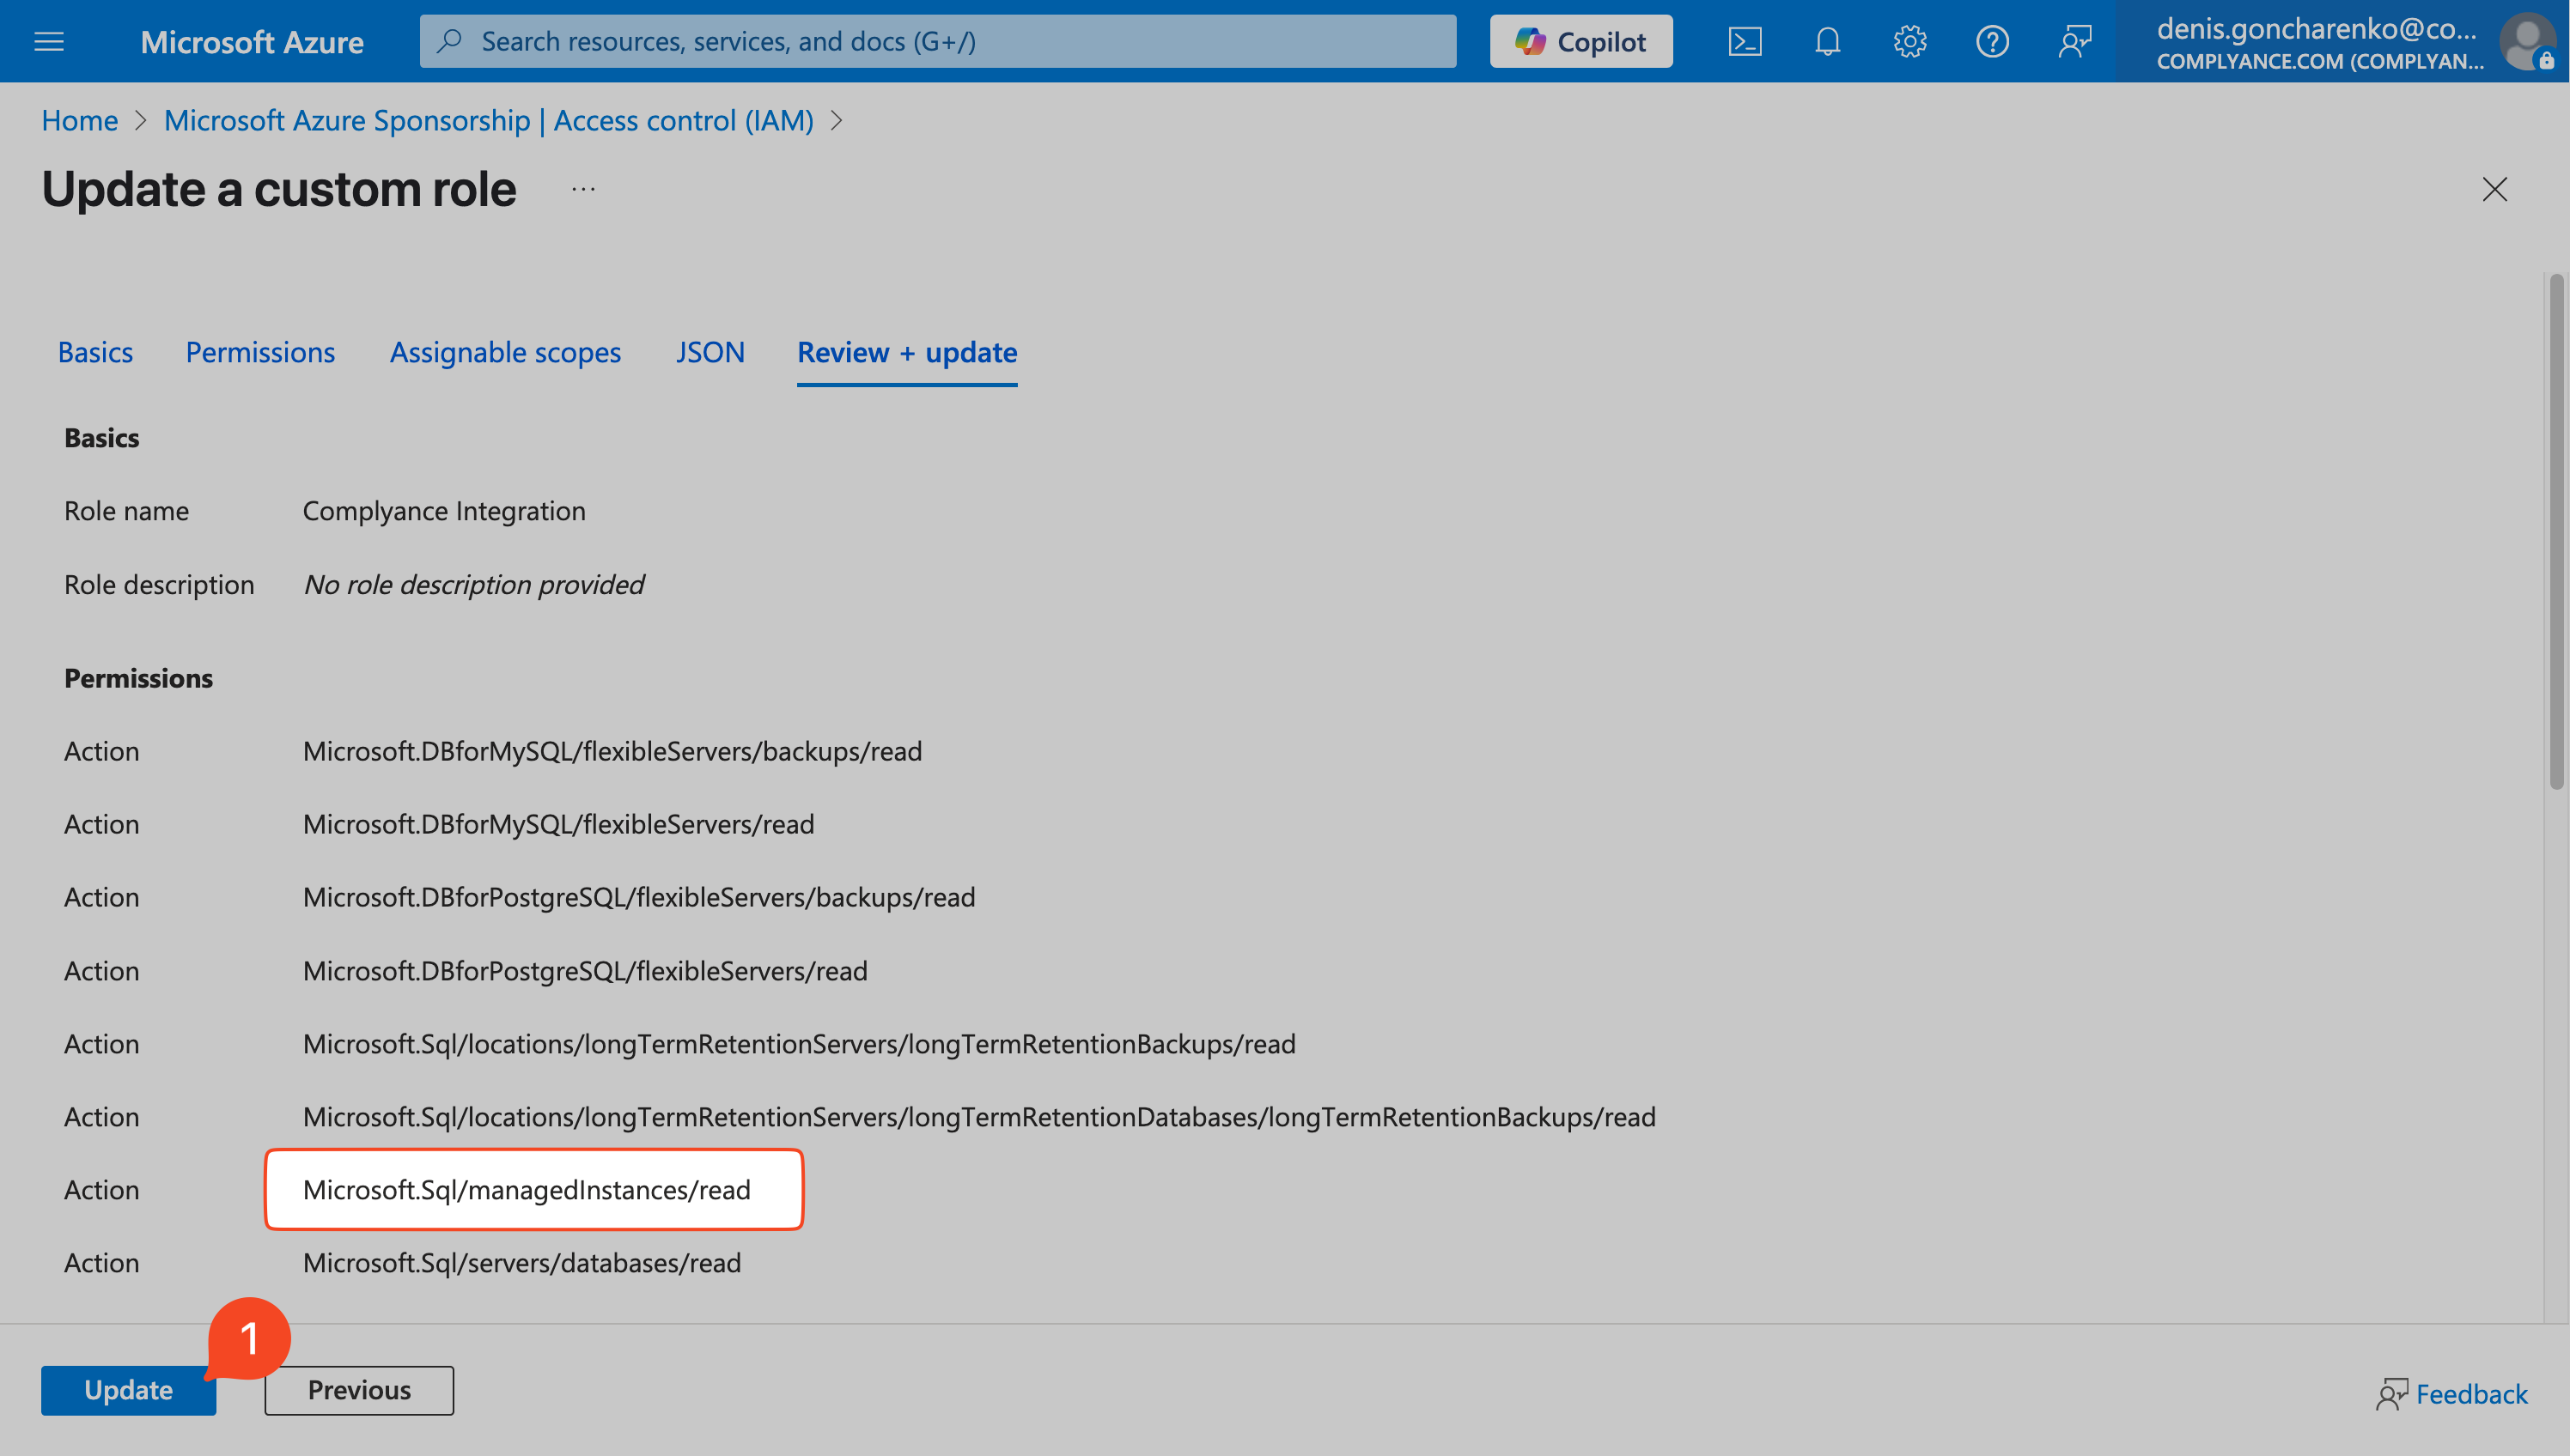Open account avatar menu
Image resolution: width=2570 pixels, height=1456 pixels.
pos(2528,41)
